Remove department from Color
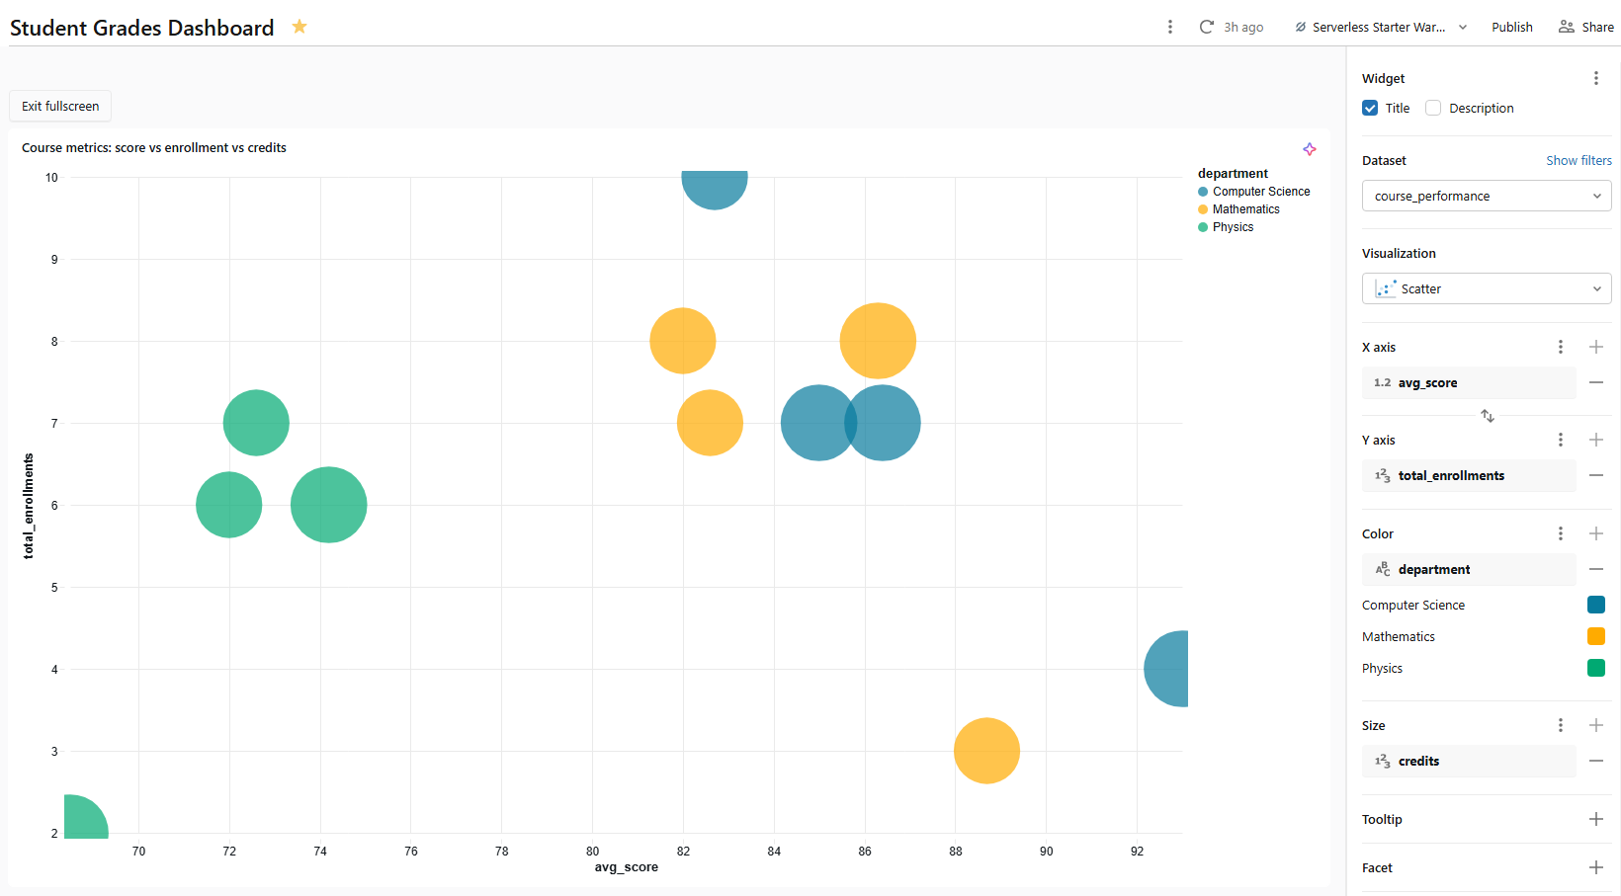This screenshot has height=896, width=1621. [x=1596, y=569]
